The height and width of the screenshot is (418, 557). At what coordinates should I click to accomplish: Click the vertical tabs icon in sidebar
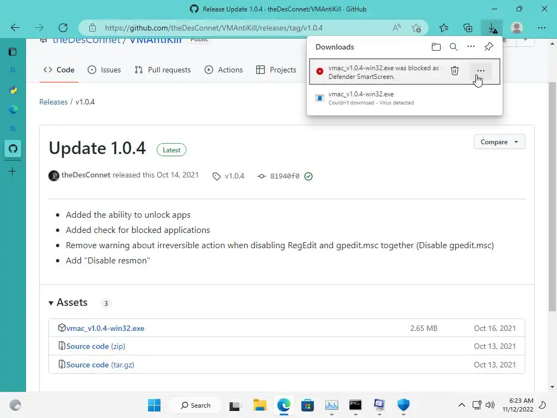tap(13, 52)
